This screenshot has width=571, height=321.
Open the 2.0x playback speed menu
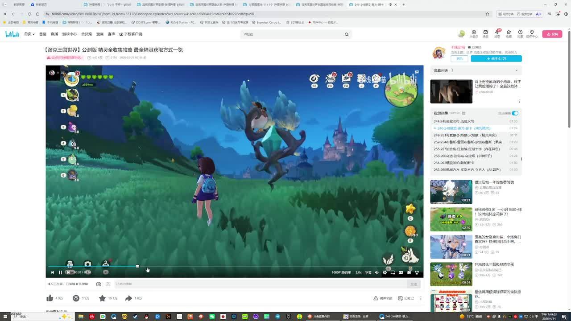[x=358, y=272]
